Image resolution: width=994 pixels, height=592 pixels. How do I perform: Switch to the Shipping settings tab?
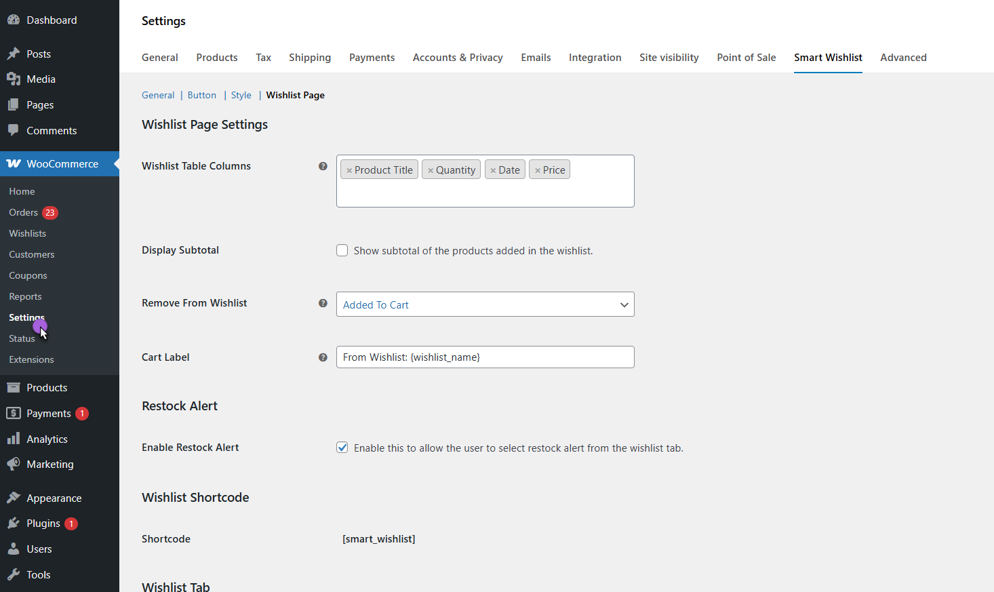tap(310, 58)
